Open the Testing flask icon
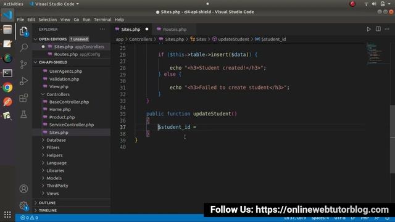The width and height of the screenshot is (395, 222). pyautogui.click(x=23, y=115)
